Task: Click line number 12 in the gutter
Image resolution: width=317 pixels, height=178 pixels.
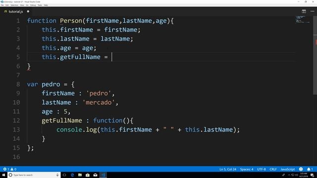Action: coord(16,121)
